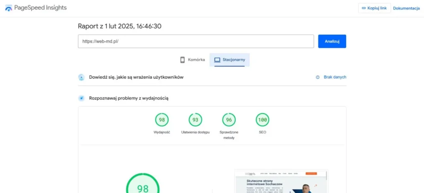
Task: Switch to the Komórka tab
Action: 192,60
